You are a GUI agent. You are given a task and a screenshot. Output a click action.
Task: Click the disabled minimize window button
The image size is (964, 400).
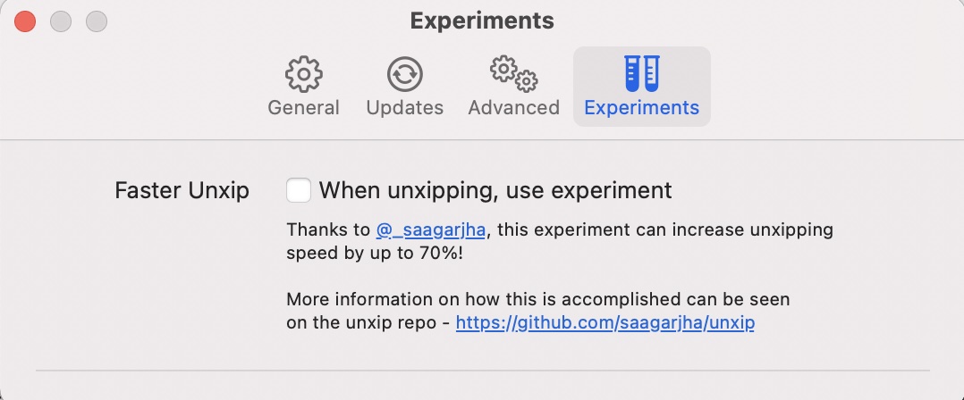click(61, 21)
